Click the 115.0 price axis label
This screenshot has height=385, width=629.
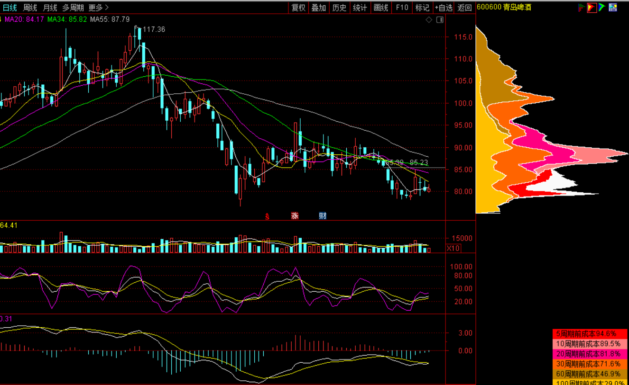click(x=462, y=37)
